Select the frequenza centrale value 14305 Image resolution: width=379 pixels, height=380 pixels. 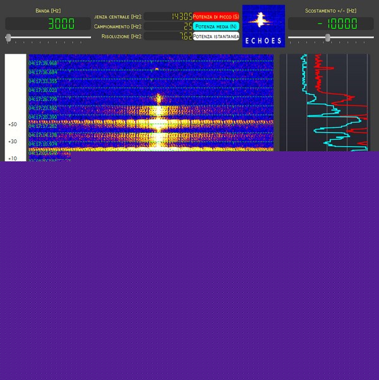tap(168, 16)
